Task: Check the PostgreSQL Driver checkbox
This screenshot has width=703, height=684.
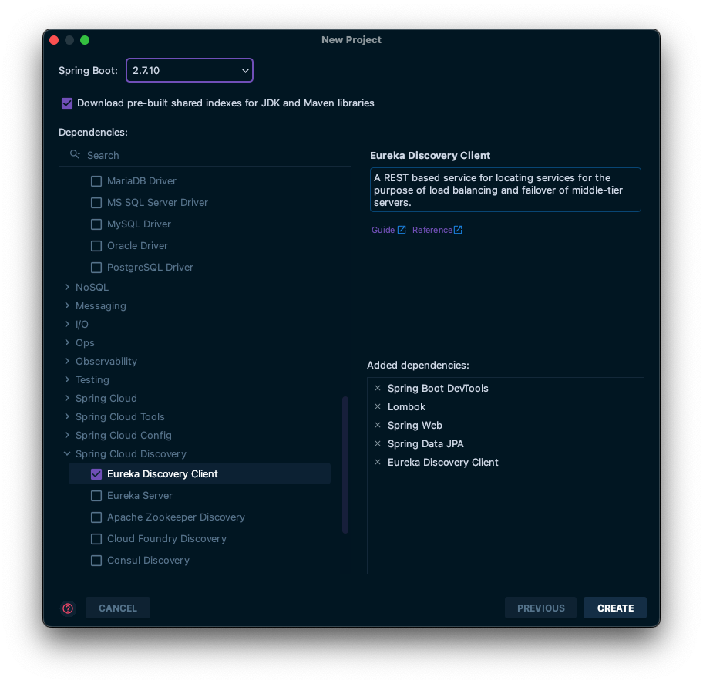Action: point(96,268)
